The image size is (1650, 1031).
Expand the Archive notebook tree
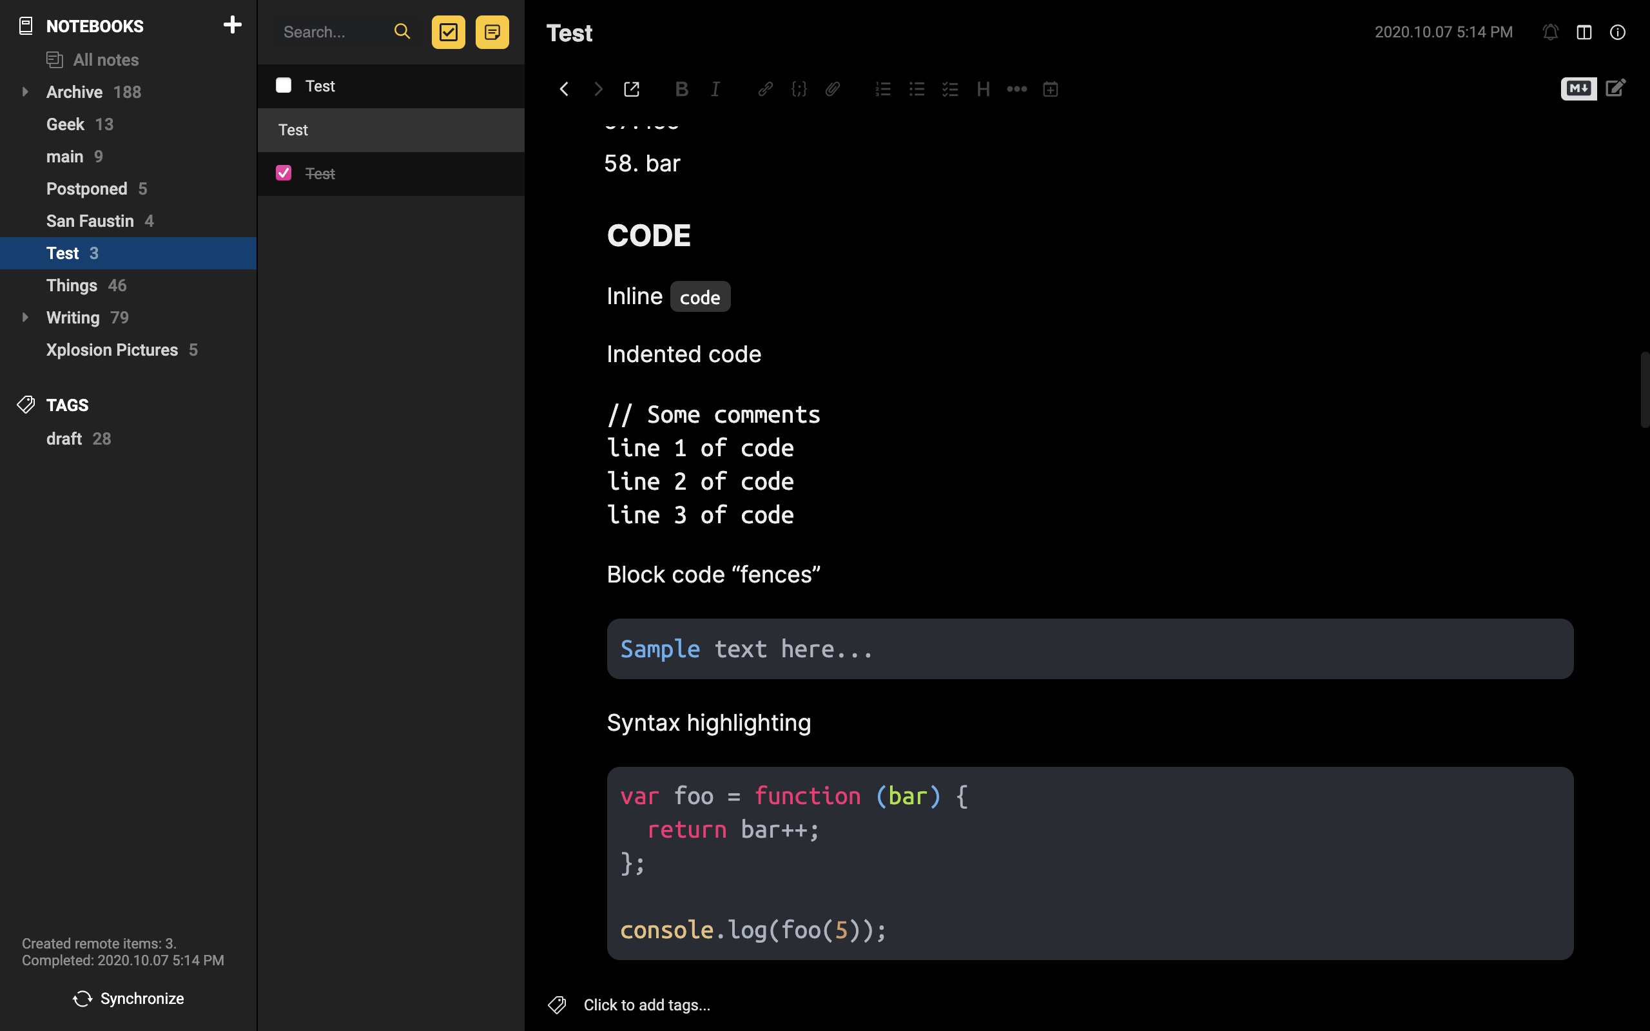coord(25,92)
